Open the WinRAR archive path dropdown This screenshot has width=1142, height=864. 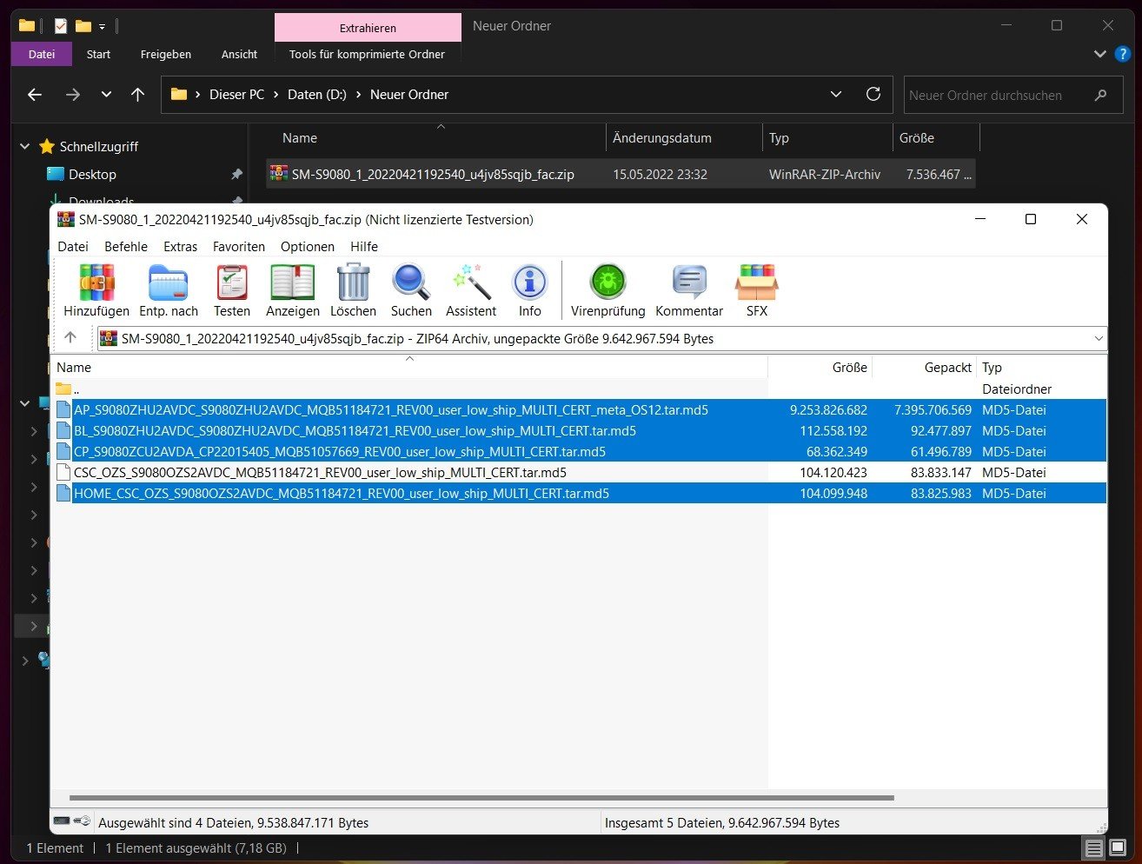point(1099,338)
